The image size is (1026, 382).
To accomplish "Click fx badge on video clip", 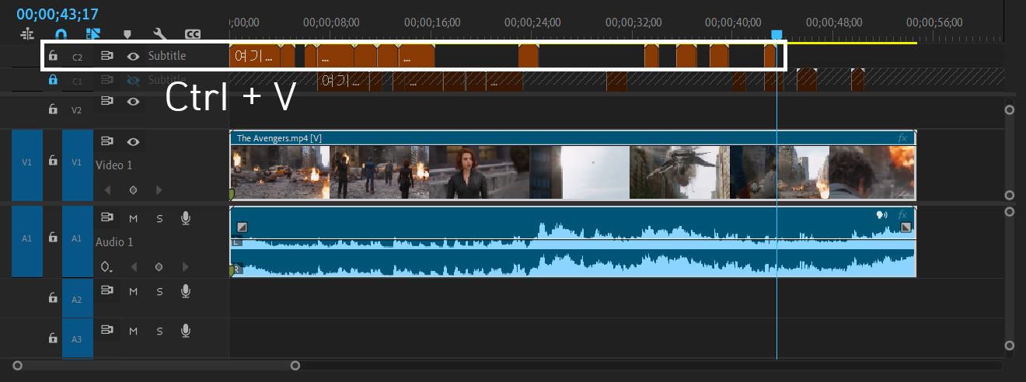I will pos(902,138).
